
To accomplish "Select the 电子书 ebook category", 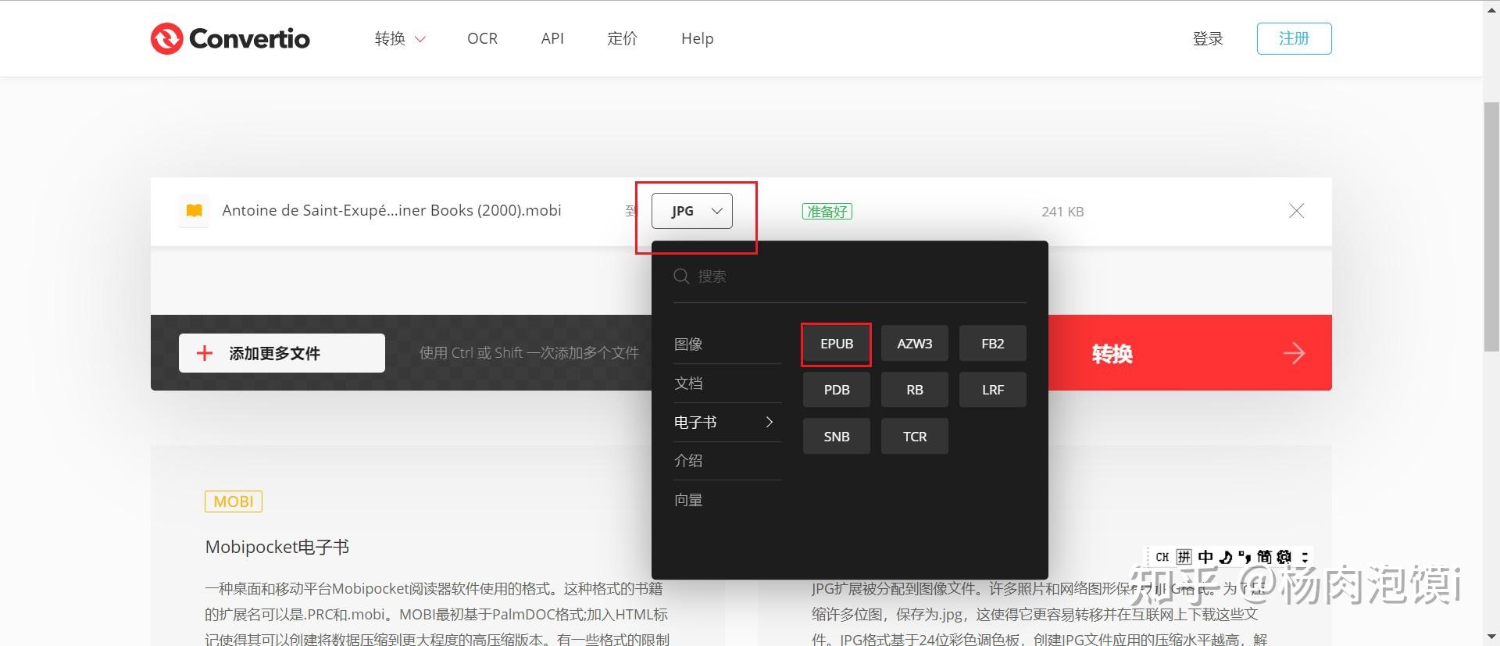I will point(695,422).
